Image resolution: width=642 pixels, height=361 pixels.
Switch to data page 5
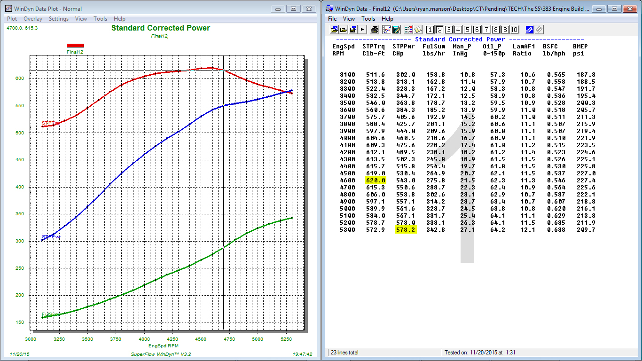click(x=468, y=30)
